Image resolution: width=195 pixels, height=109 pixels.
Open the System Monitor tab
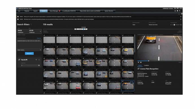tap(109, 11)
